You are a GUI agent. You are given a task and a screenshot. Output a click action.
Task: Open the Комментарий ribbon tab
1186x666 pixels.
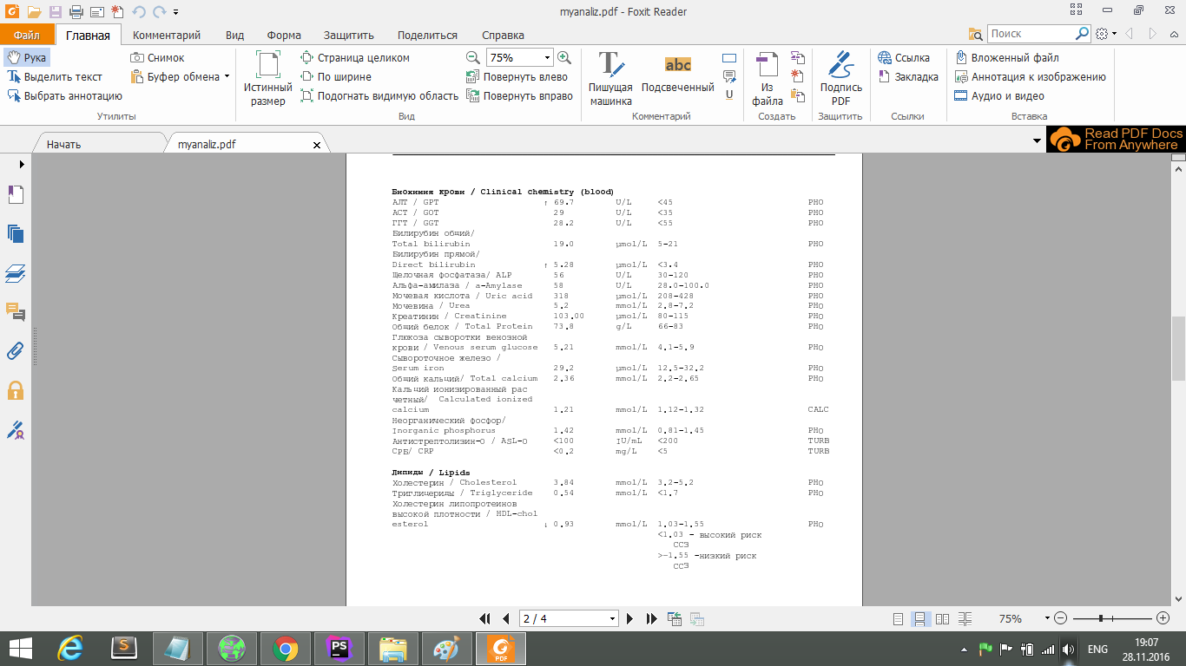[x=167, y=36]
